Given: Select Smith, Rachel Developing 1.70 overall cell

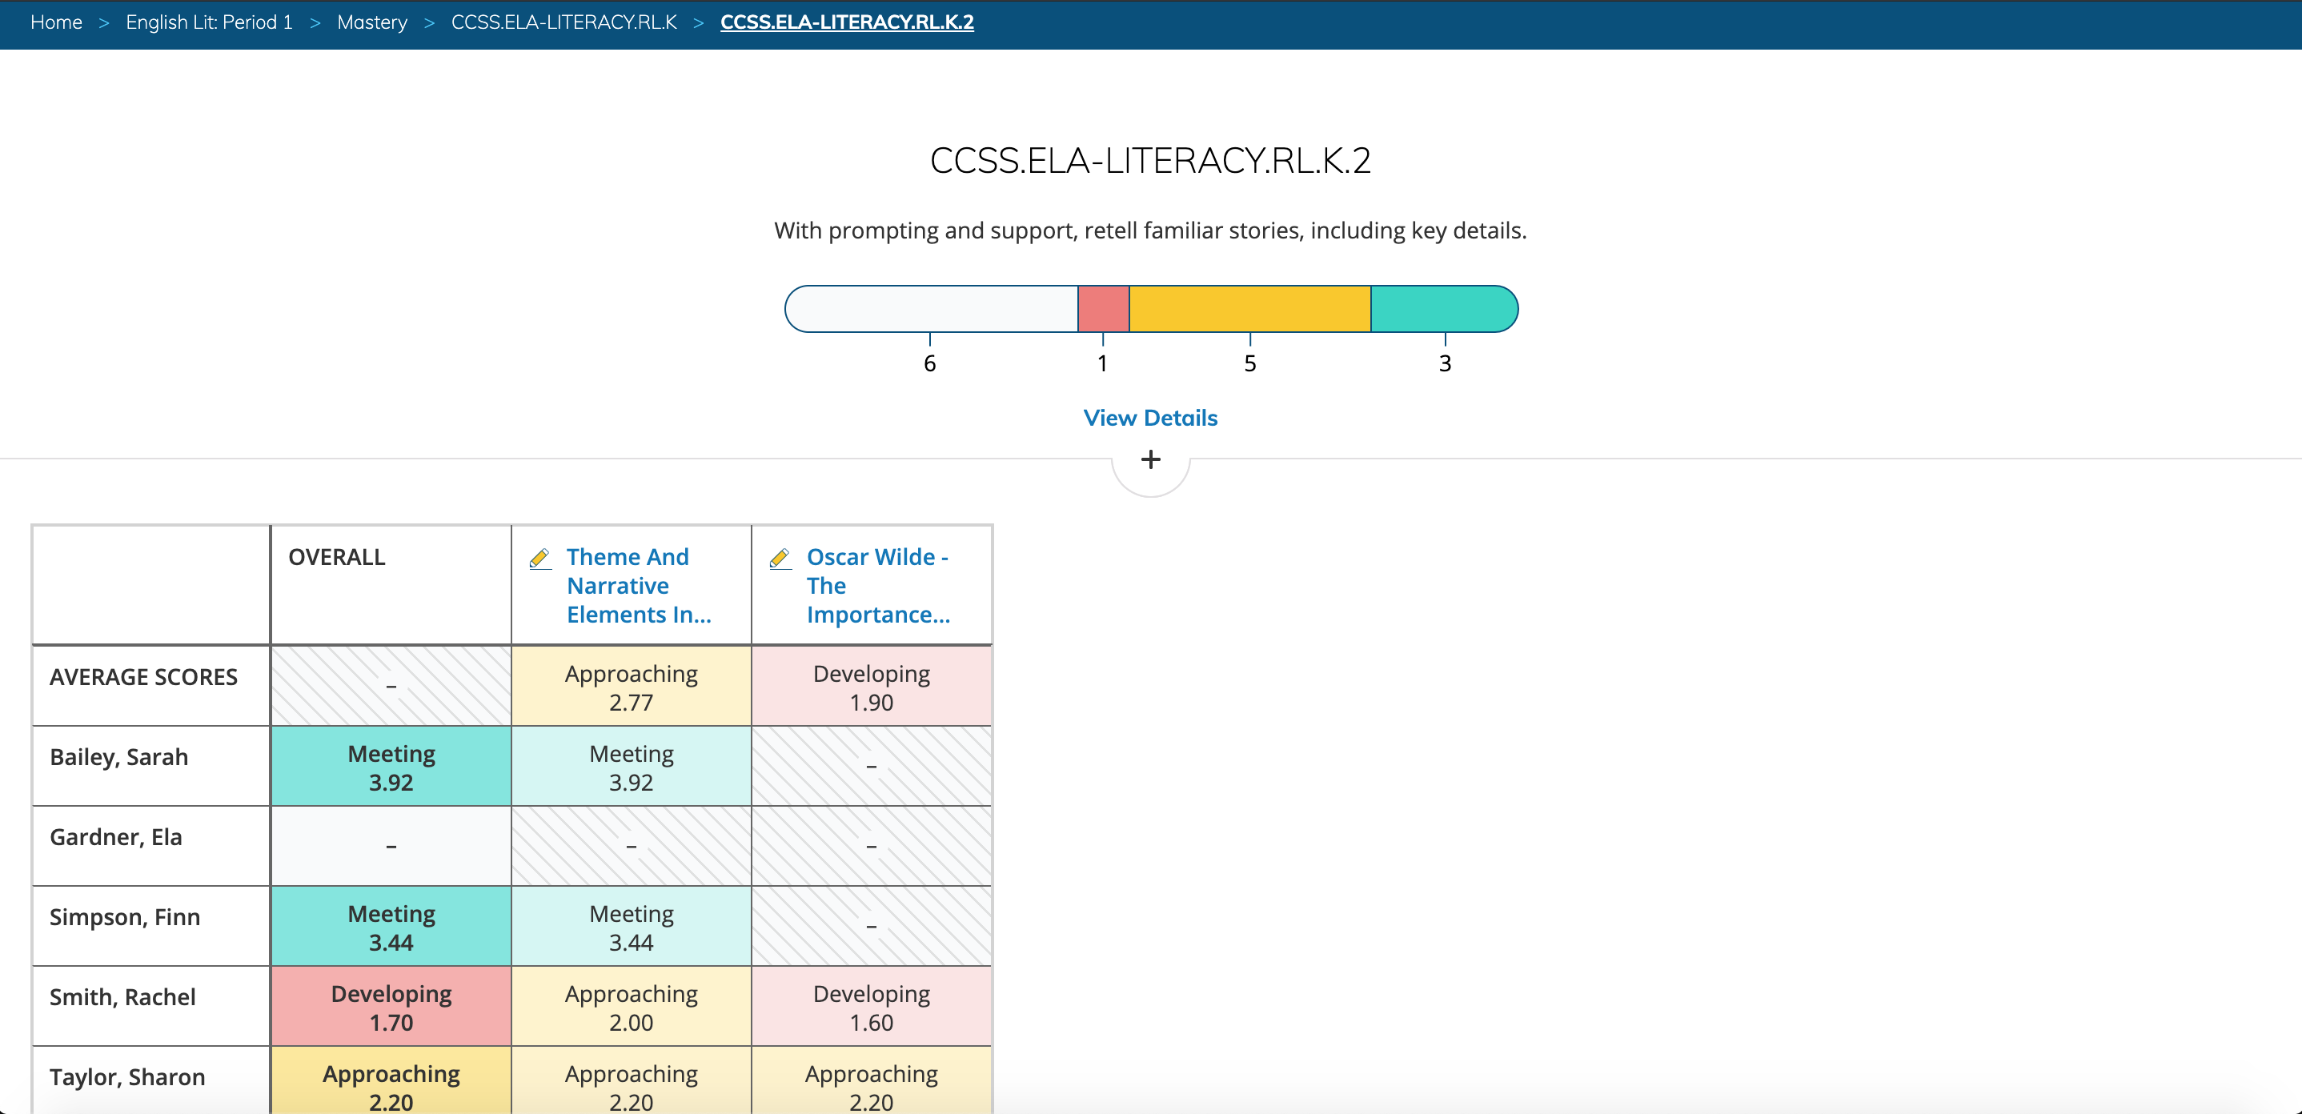Looking at the screenshot, I should point(391,1007).
